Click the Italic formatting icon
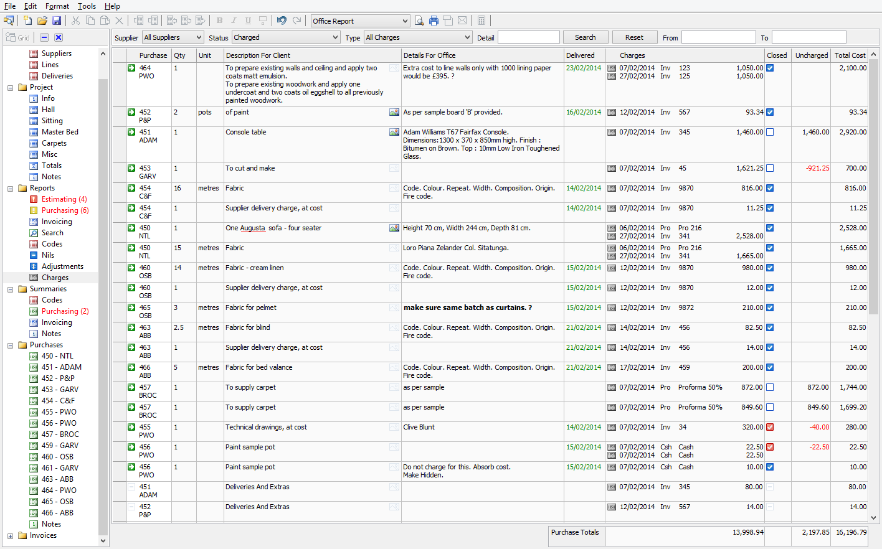The width and height of the screenshot is (882, 549). 234,21
